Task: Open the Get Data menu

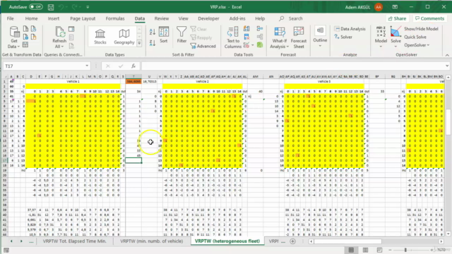Action: point(13,37)
